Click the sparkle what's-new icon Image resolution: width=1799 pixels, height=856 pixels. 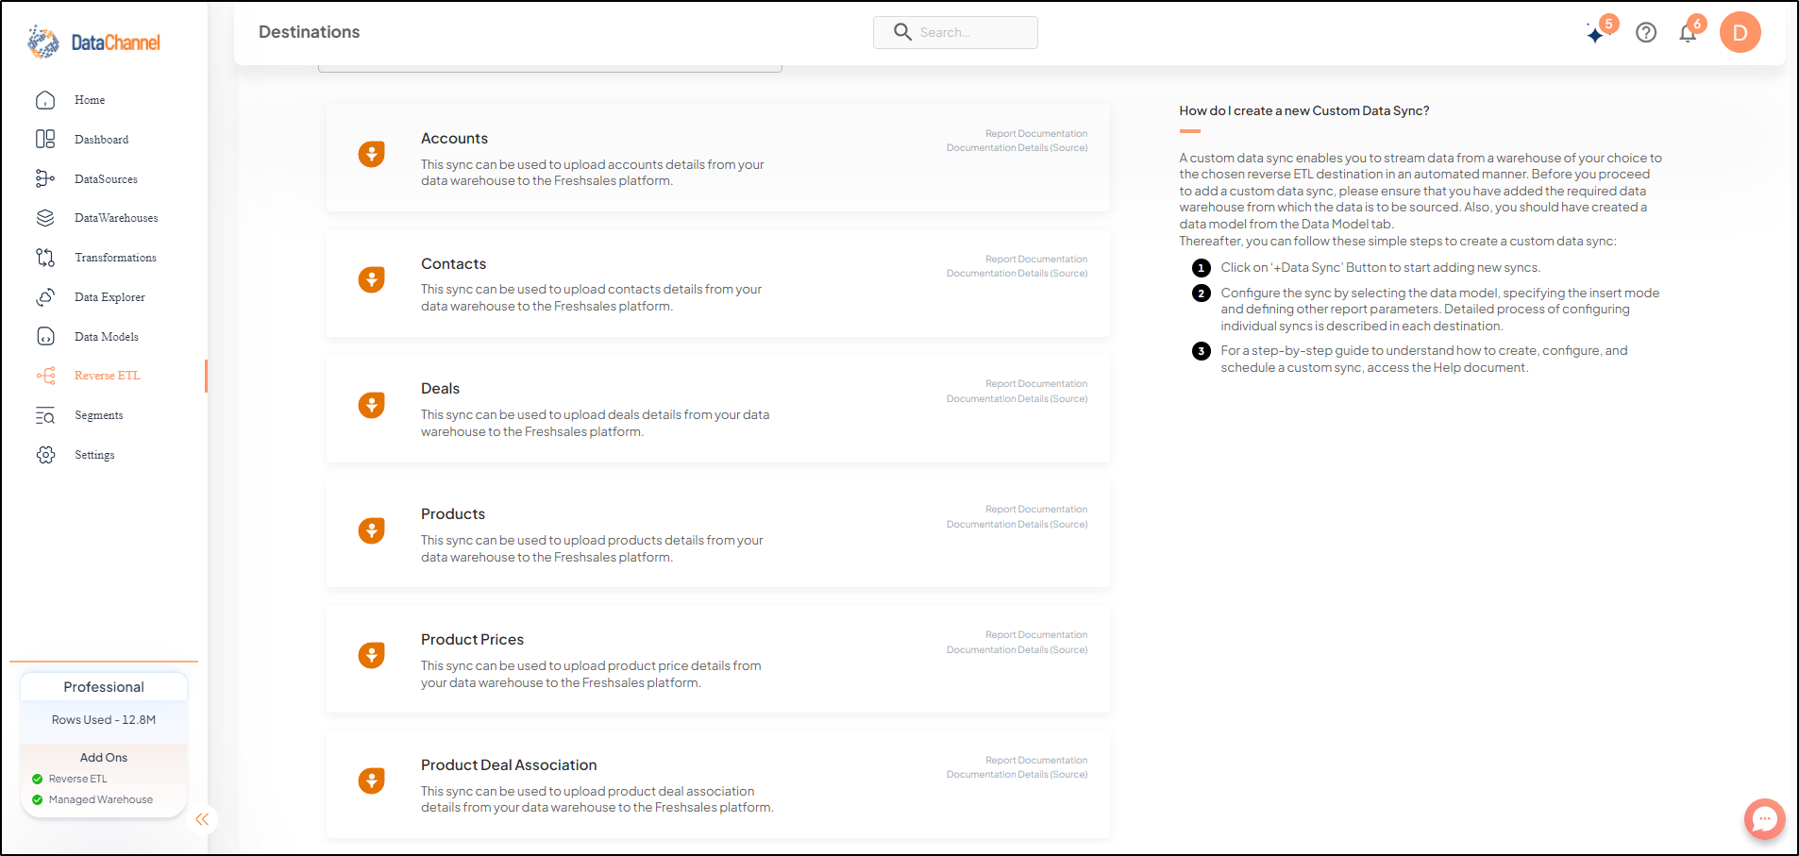(x=1596, y=34)
